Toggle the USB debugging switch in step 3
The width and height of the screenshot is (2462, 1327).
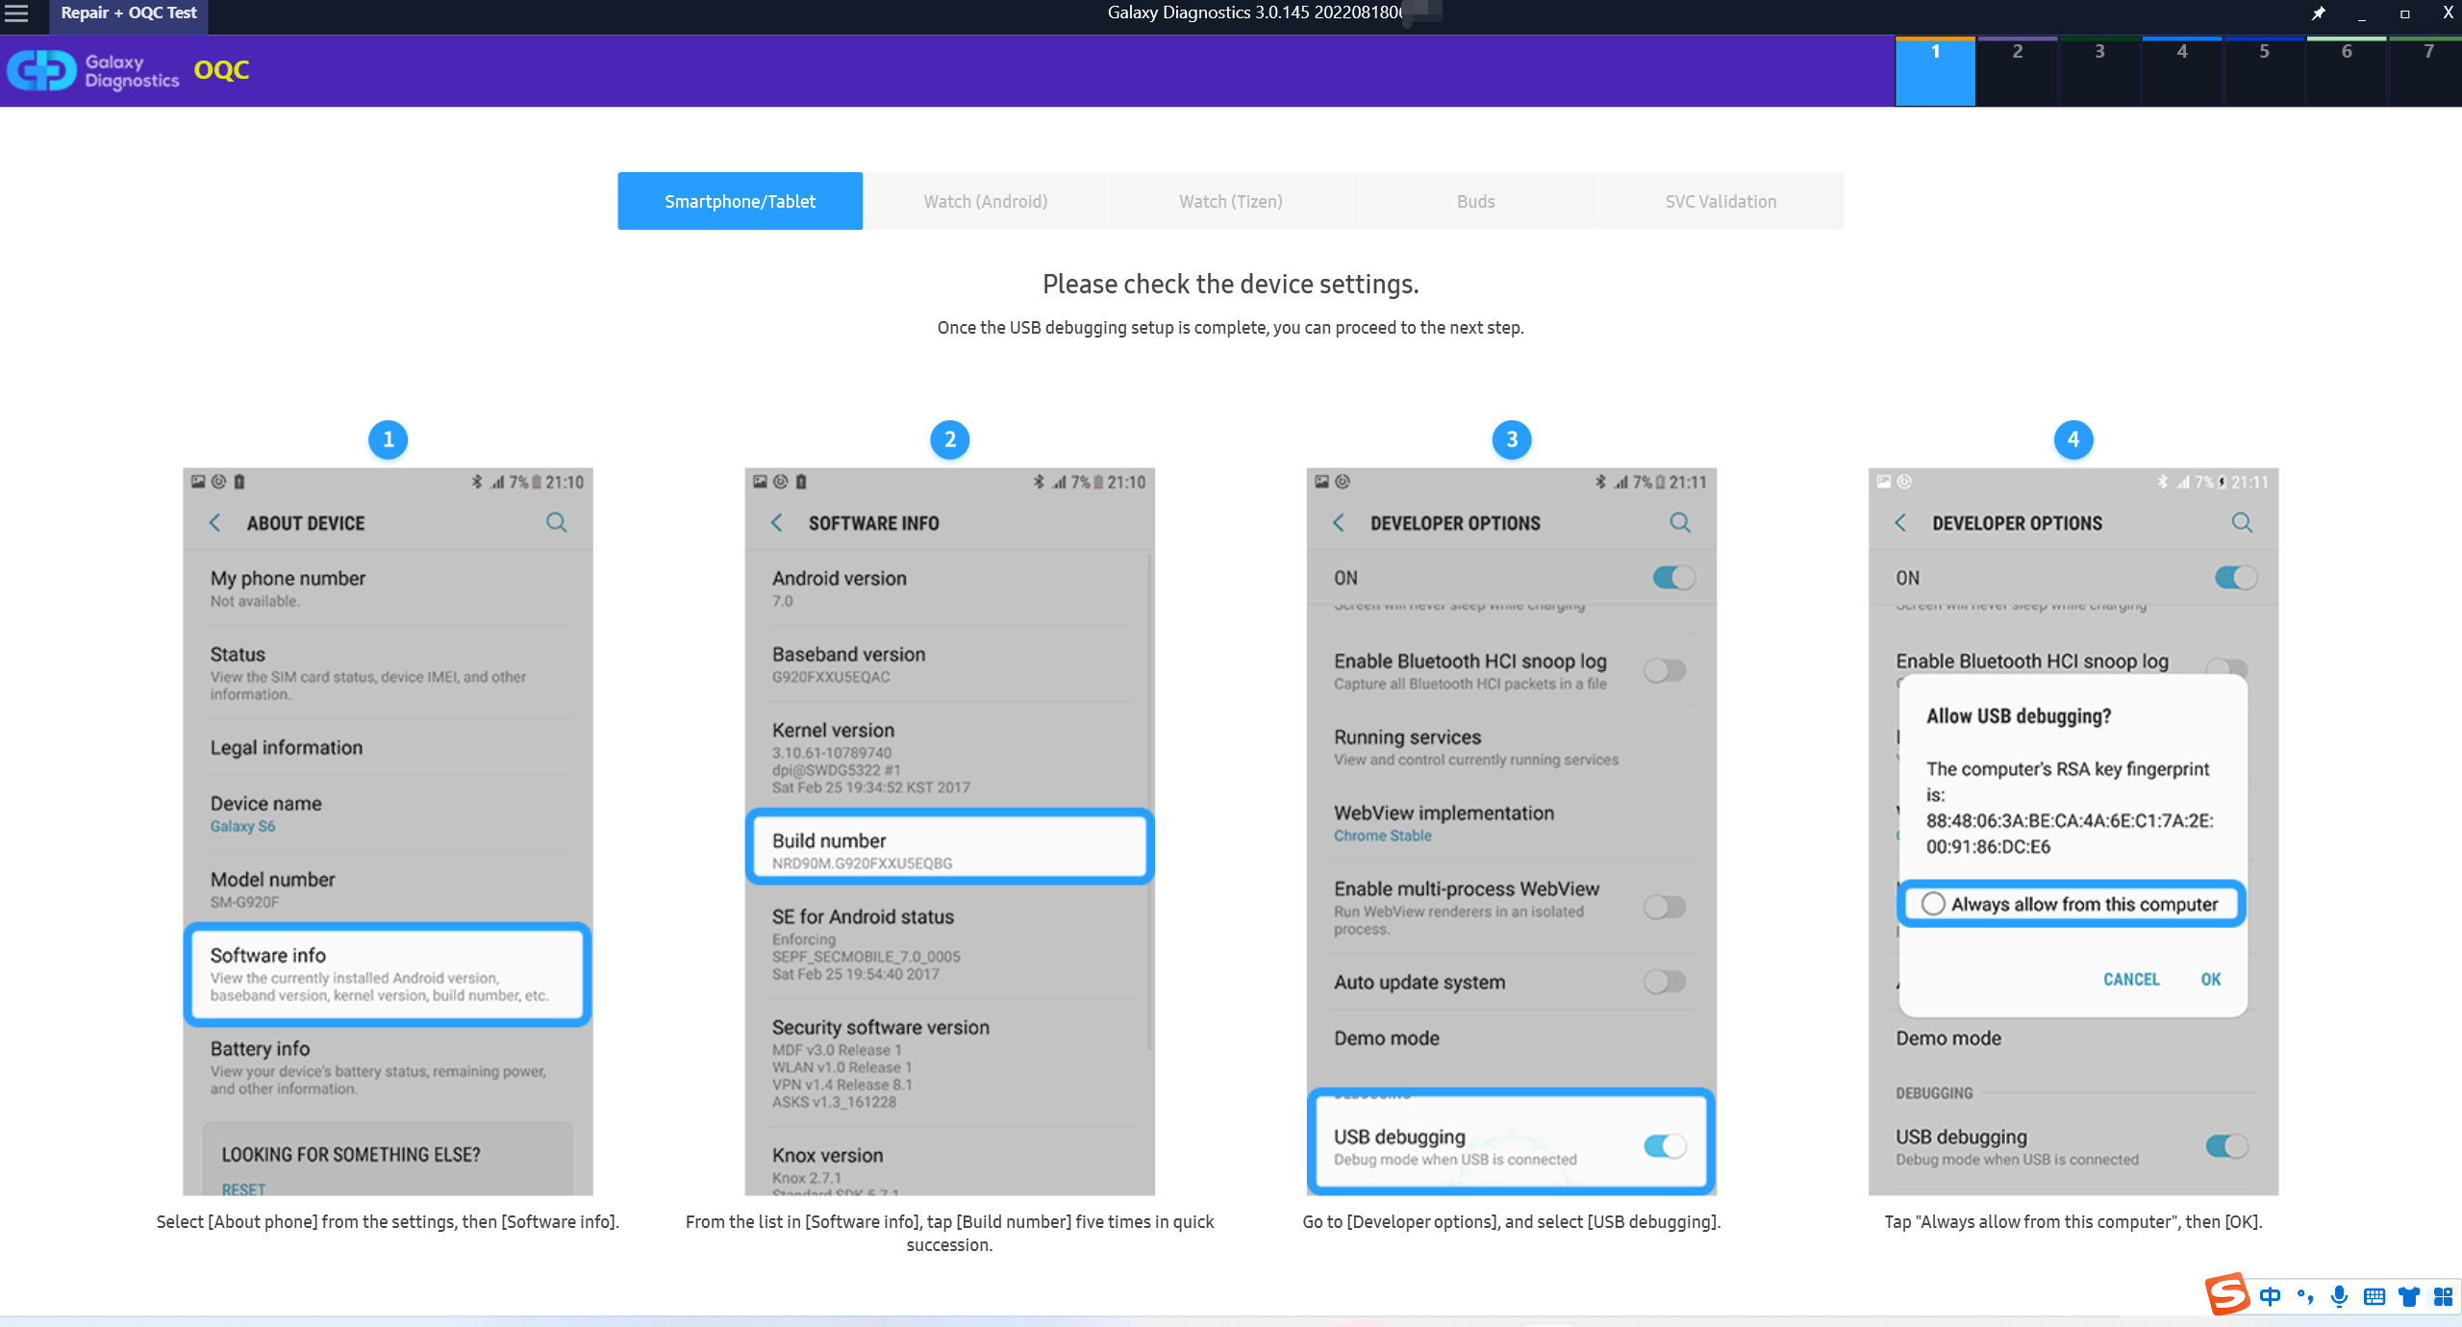click(1665, 1145)
